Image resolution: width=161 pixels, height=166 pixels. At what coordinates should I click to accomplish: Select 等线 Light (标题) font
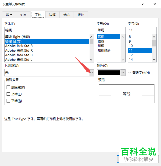tap(47, 37)
